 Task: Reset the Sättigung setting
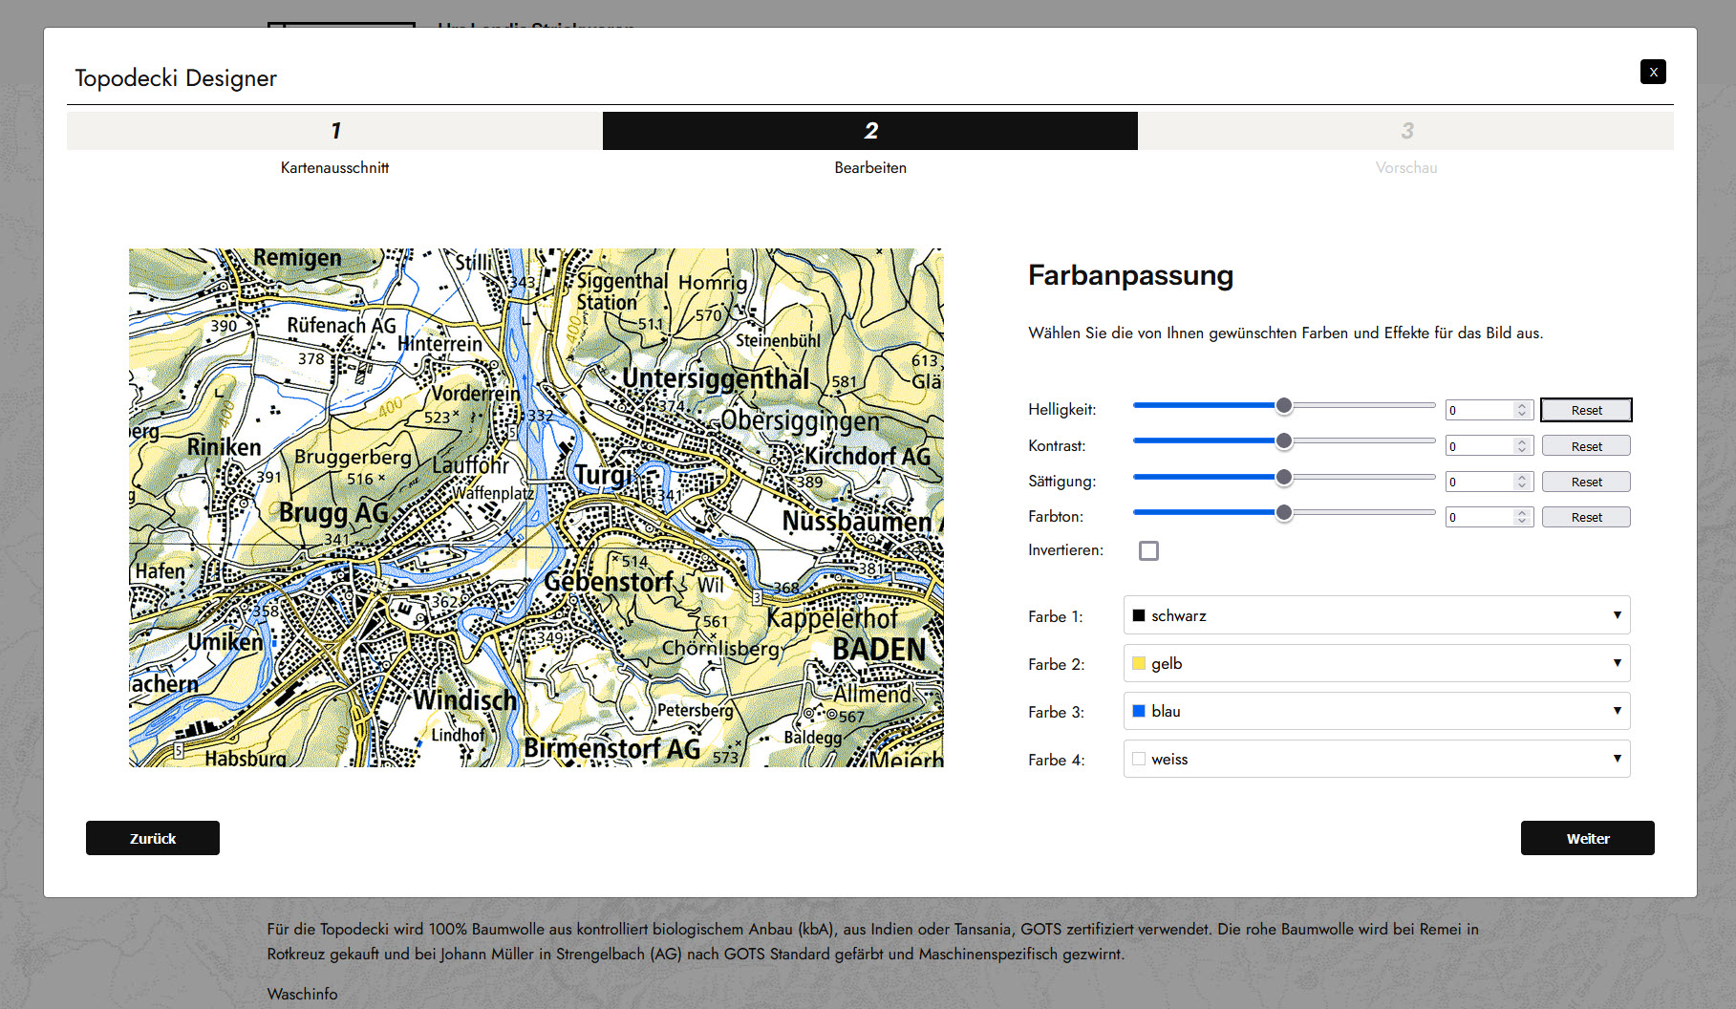[1586, 482]
